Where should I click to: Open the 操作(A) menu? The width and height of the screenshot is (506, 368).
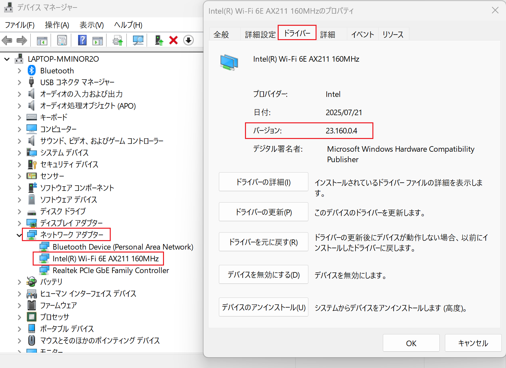click(57, 25)
